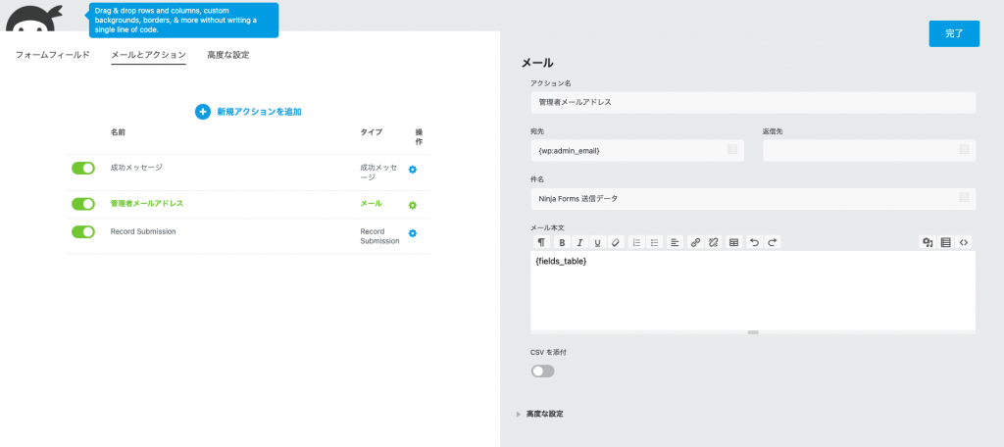Click the redo arrow in the editor toolbar
The height and width of the screenshot is (447, 1004).
click(x=773, y=242)
